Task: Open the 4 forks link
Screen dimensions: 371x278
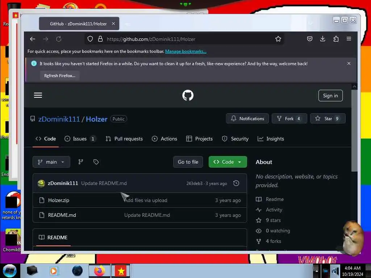Action: pyautogui.click(x=268, y=241)
